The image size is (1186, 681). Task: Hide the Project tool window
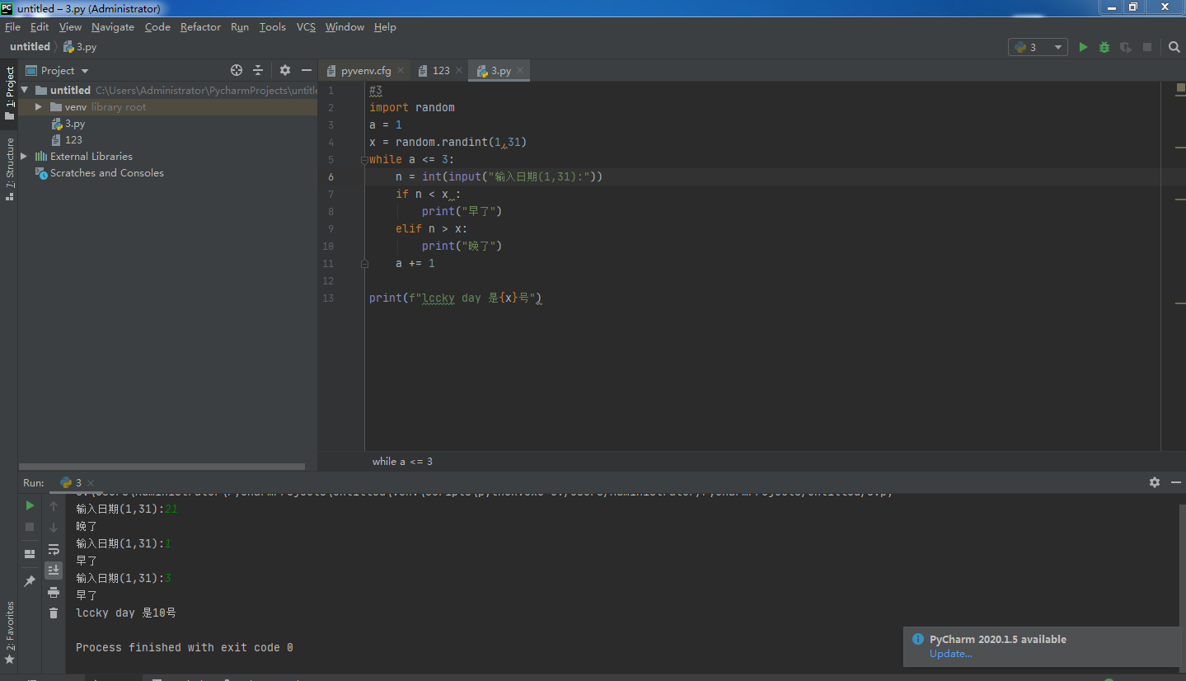click(x=307, y=70)
